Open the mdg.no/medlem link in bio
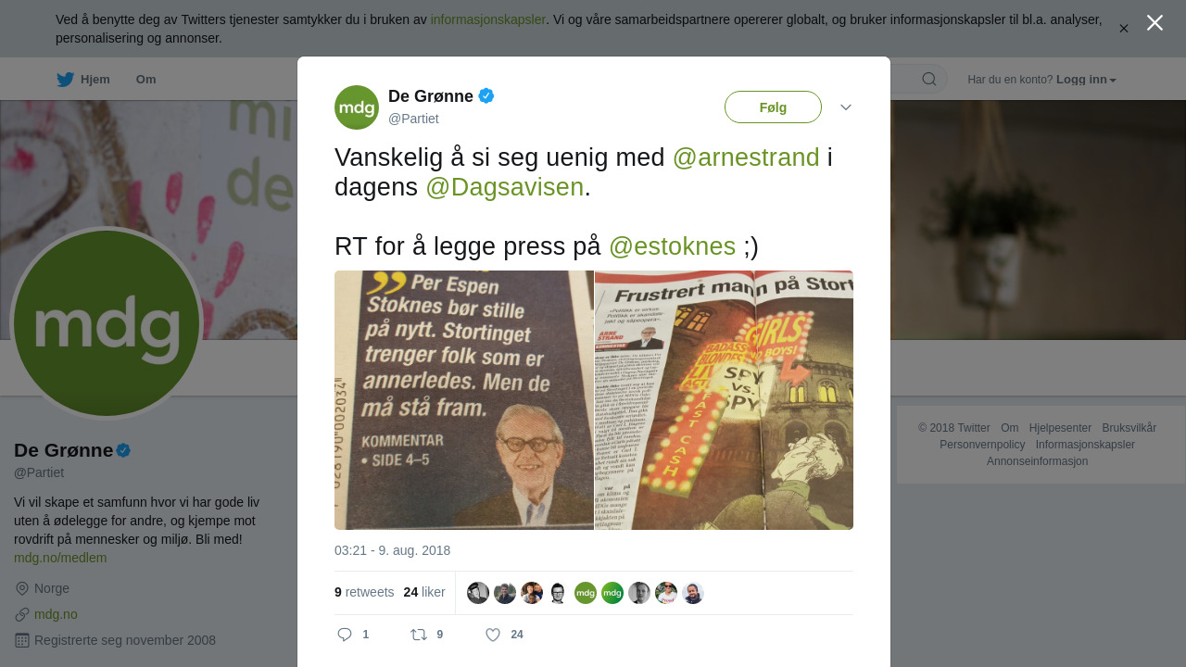The image size is (1186, 667). [60, 558]
